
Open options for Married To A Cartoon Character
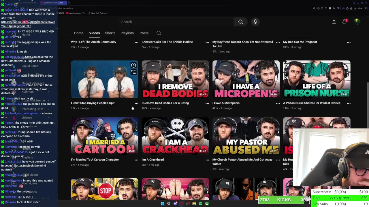click(x=136, y=160)
